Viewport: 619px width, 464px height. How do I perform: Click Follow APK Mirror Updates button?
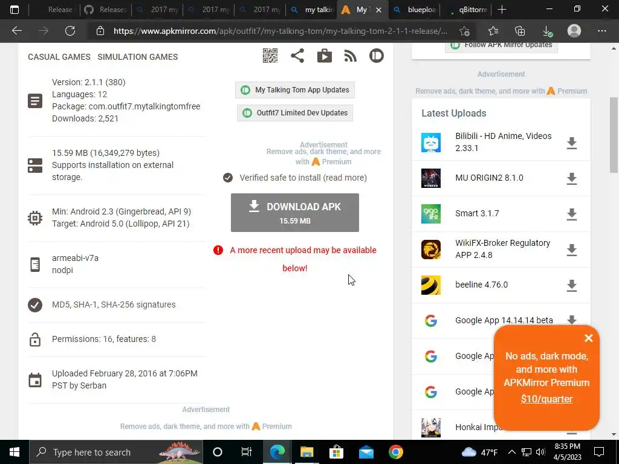click(501, 45)
